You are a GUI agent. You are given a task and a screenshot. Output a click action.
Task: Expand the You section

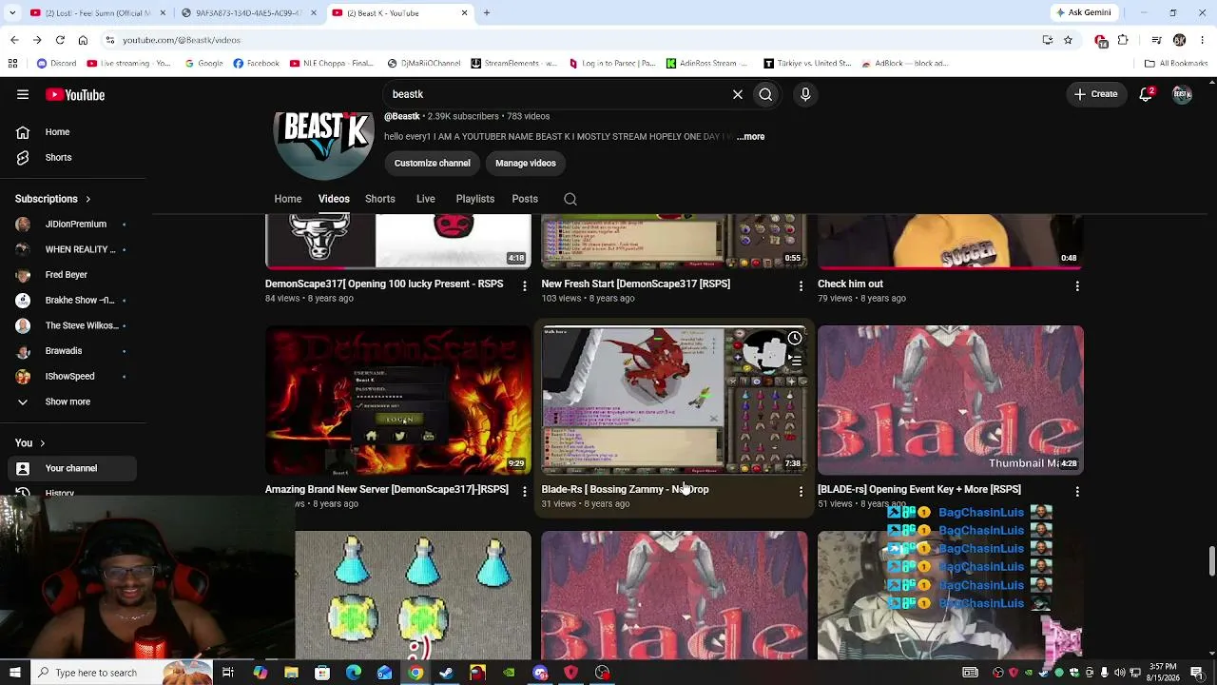[x=30, y=442]
